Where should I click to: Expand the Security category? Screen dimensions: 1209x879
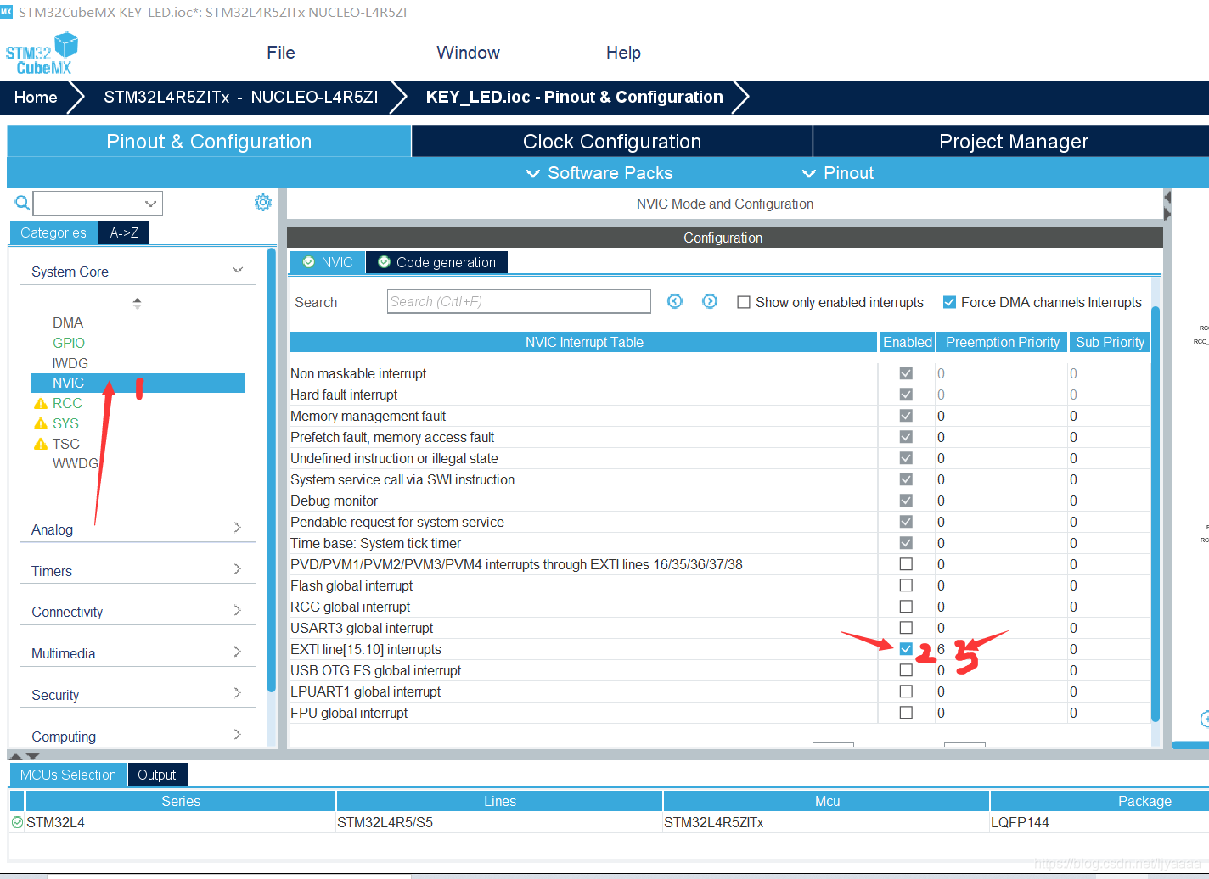click(x=238, y=693)
